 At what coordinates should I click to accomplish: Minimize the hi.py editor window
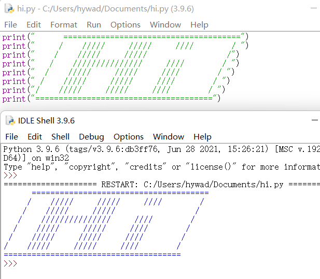pos(314,8)
